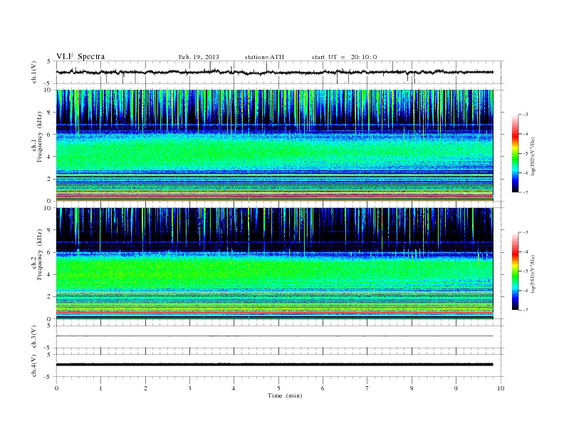Click the 'station=ATH' label

(264, 57)
